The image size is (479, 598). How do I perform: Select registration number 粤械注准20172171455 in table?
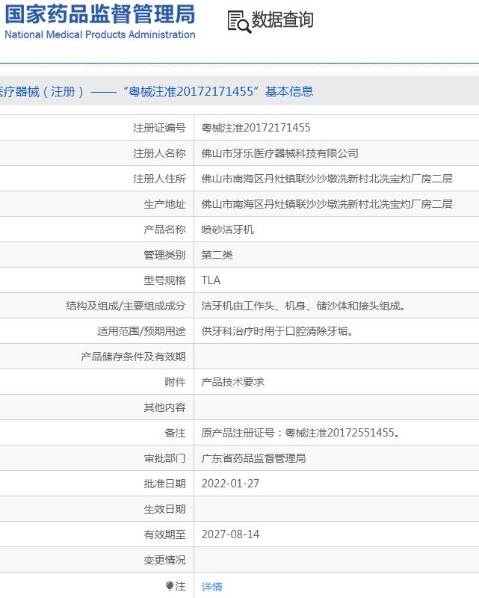(x=256, y=128)
